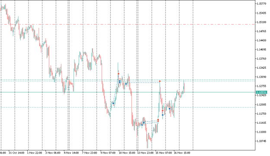The image size is (270, 156).
Task: Click the 3 Nov 06:00 time label
Action: 53,153
